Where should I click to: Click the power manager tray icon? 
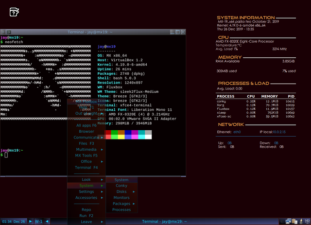(301, 221)
